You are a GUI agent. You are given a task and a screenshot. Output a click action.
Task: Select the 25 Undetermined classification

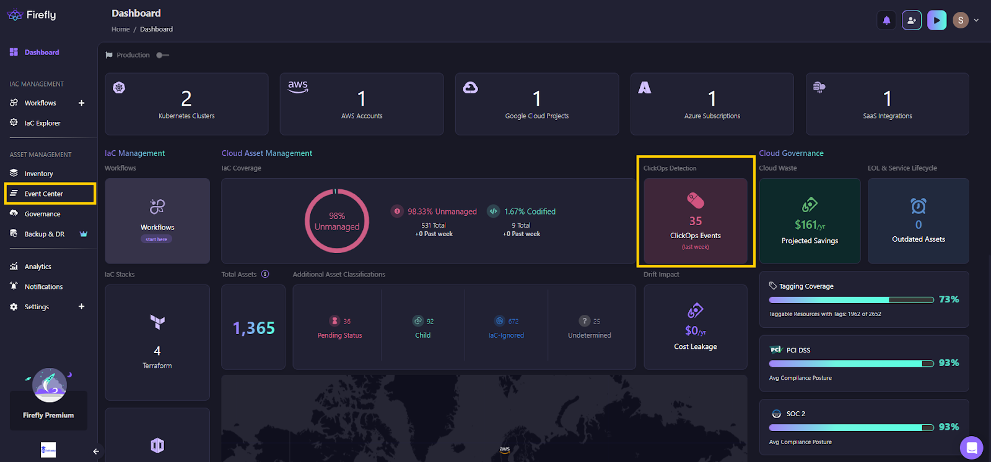point(590,327)
